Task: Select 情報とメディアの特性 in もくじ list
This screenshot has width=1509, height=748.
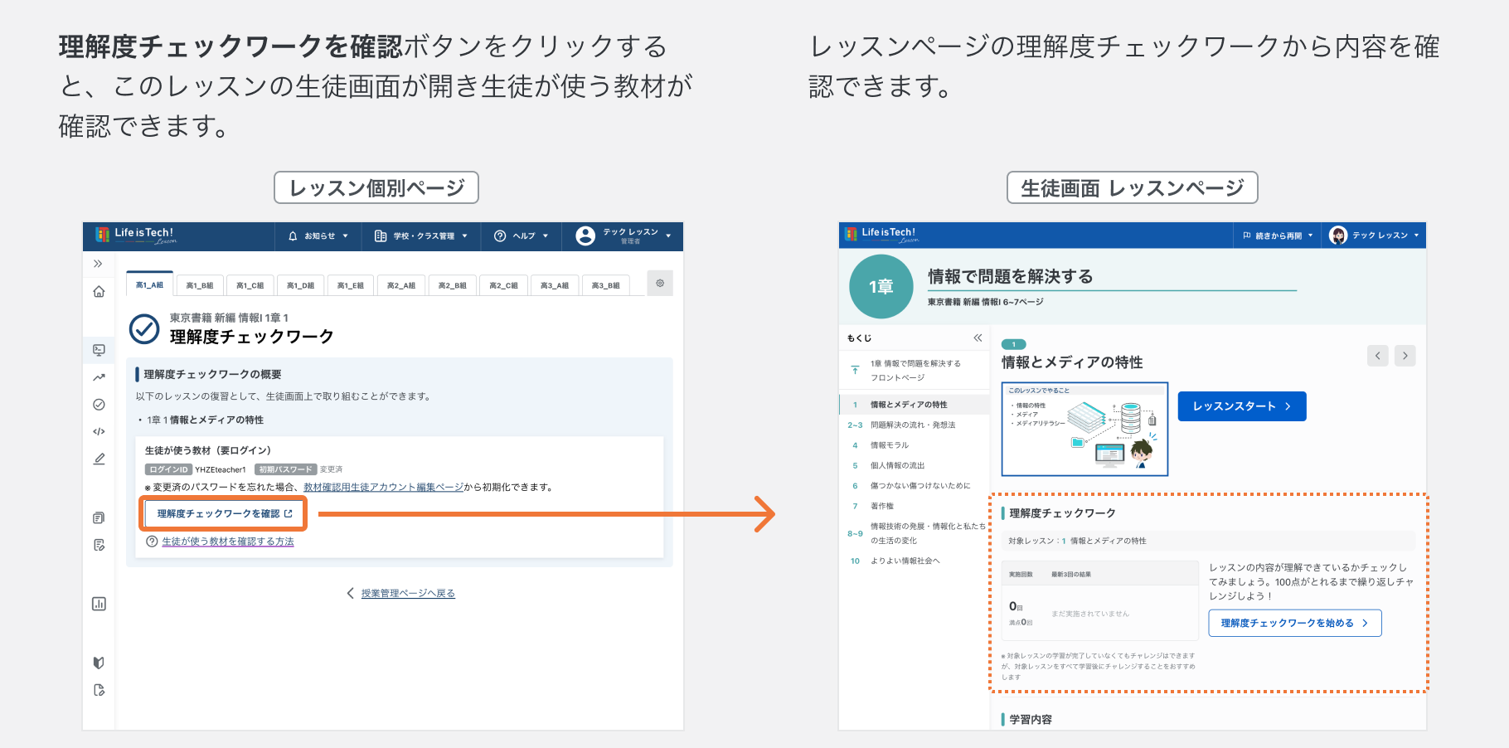Action: 915,405
